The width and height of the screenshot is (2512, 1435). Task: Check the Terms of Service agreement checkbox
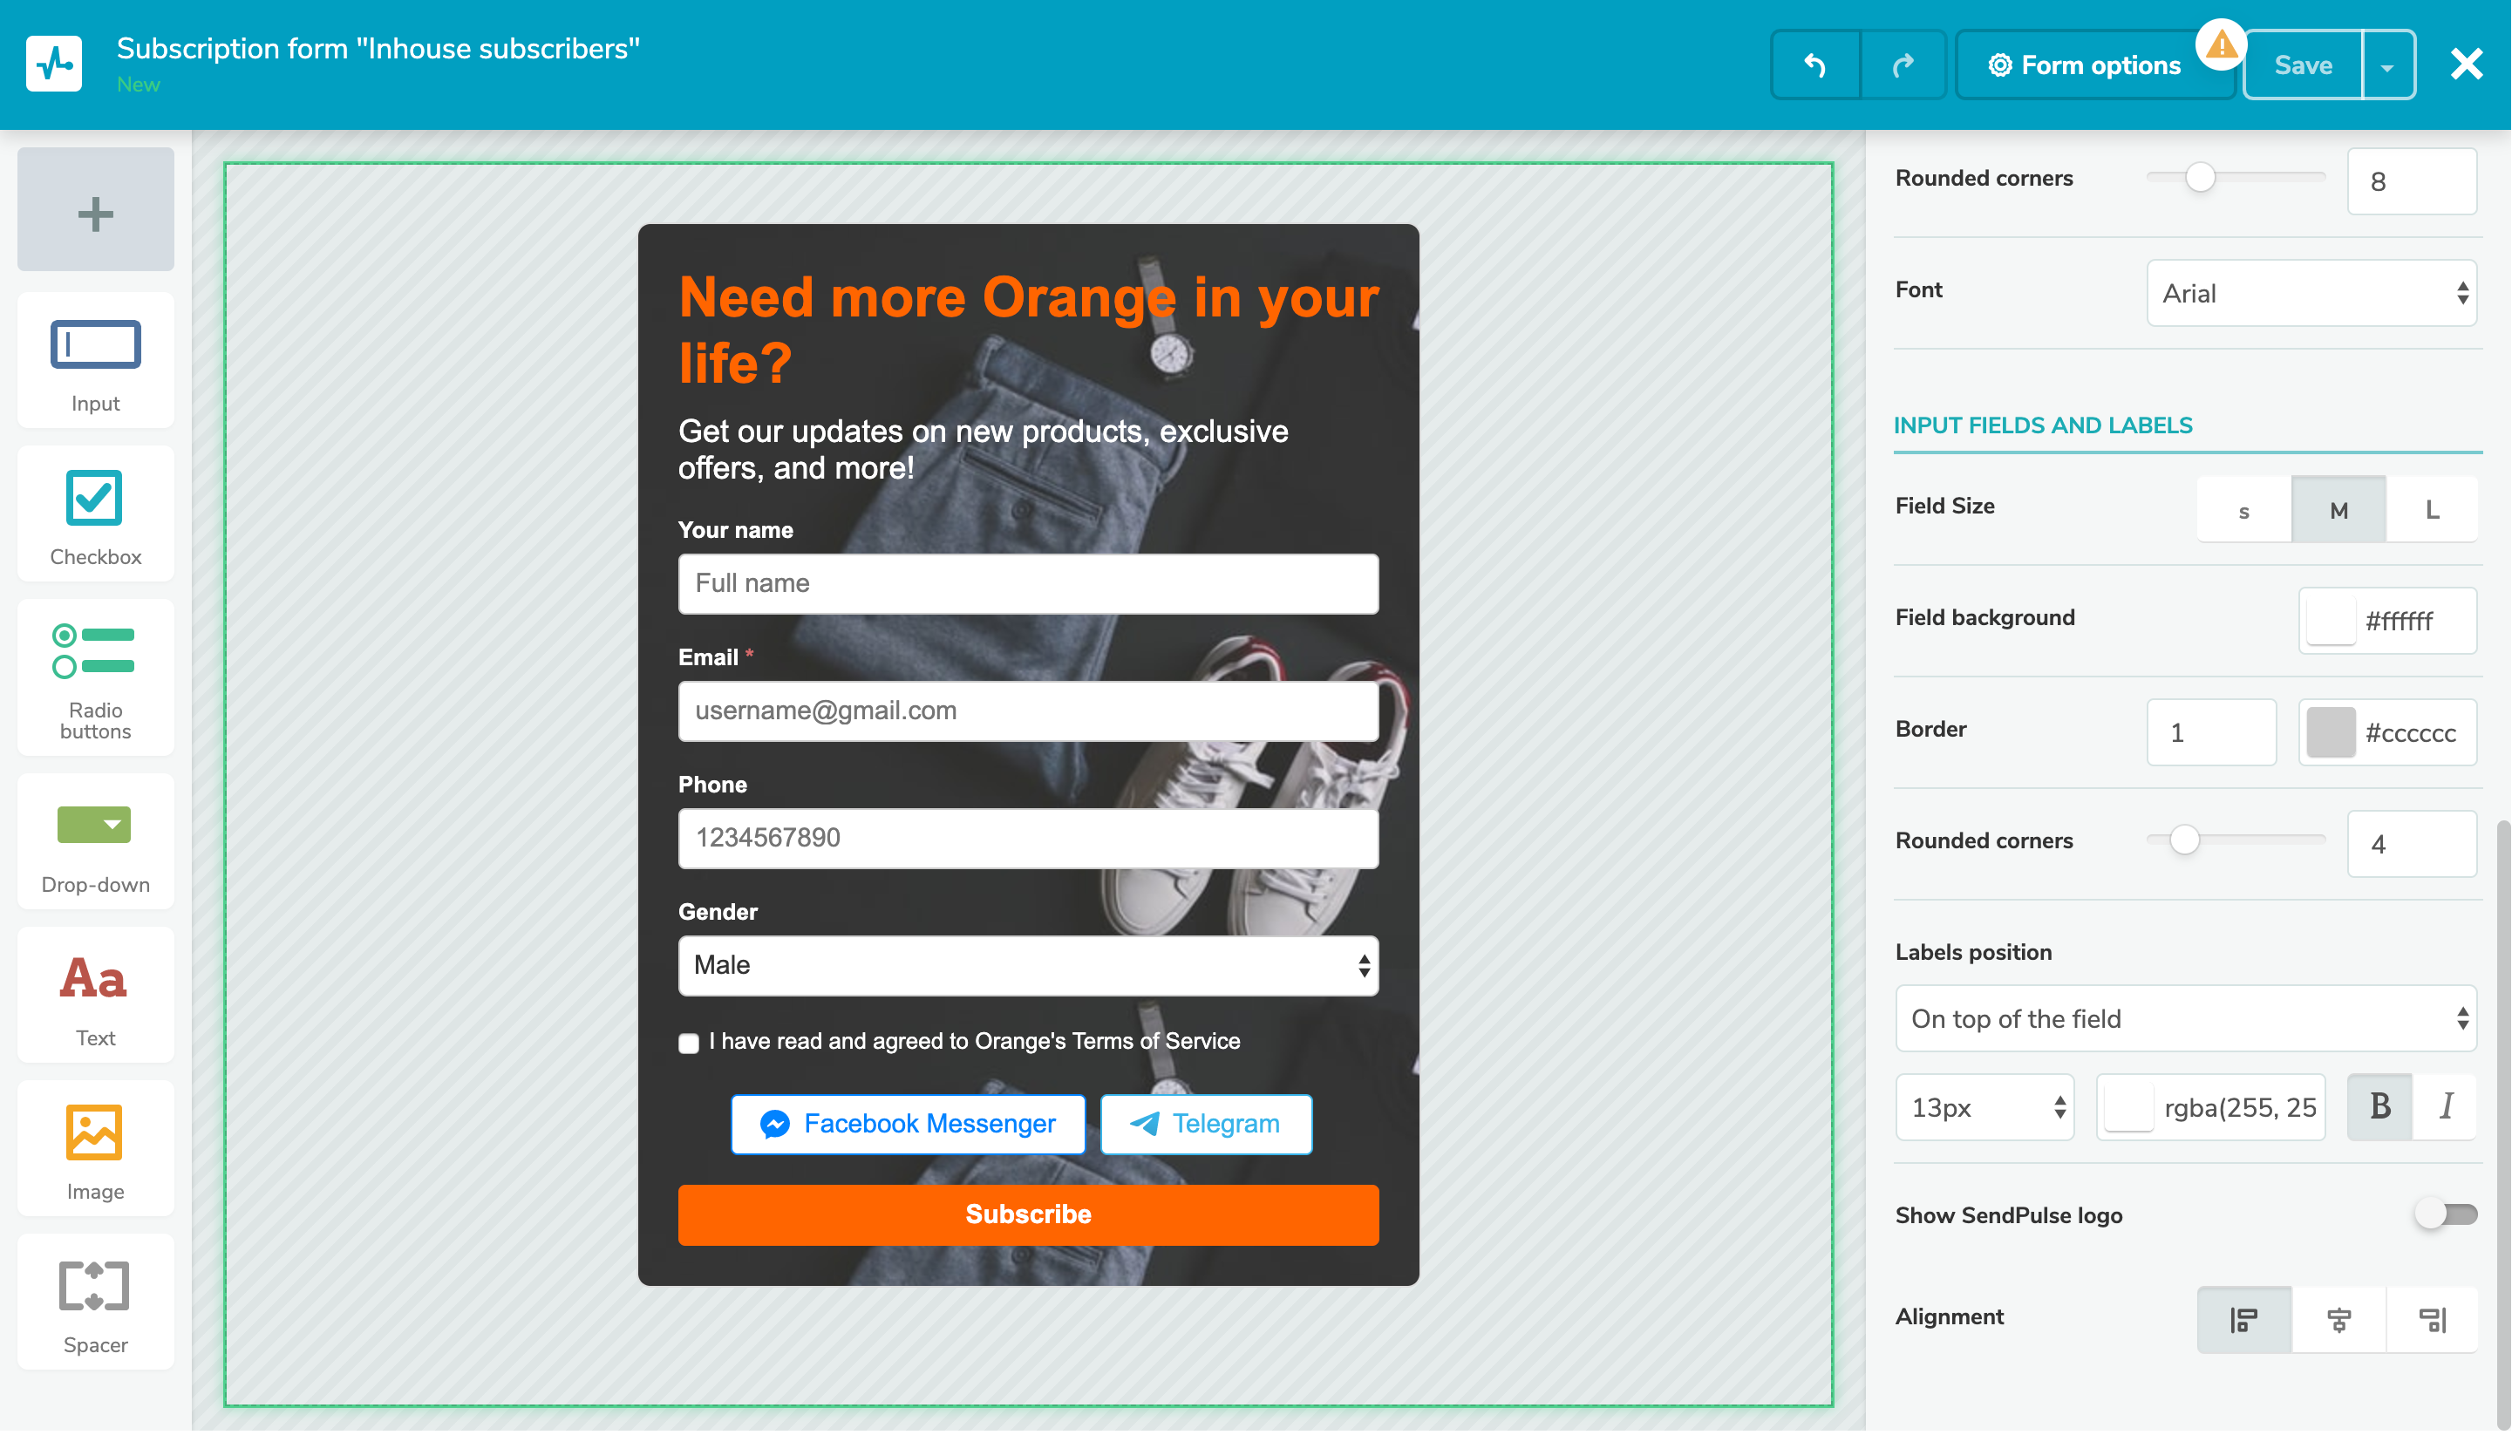[688, 1043]
